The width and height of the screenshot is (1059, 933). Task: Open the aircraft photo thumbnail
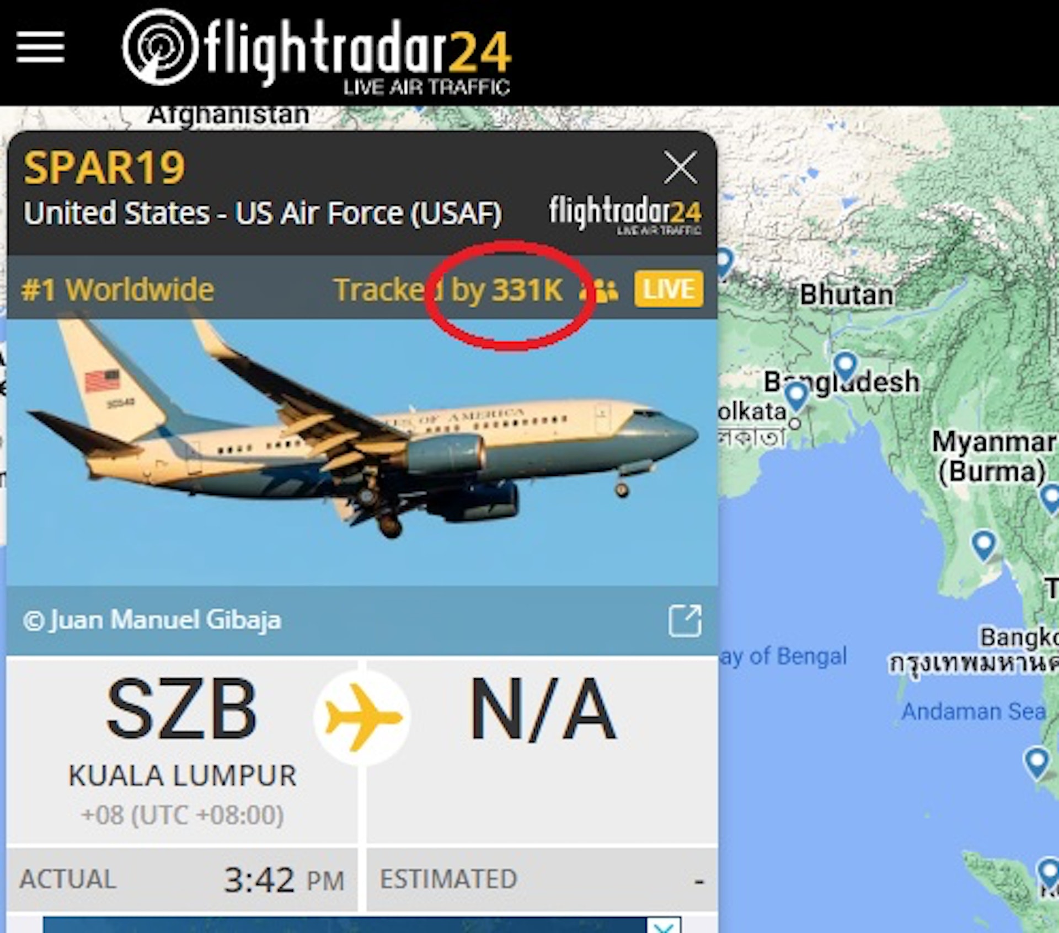click(362, 452)
